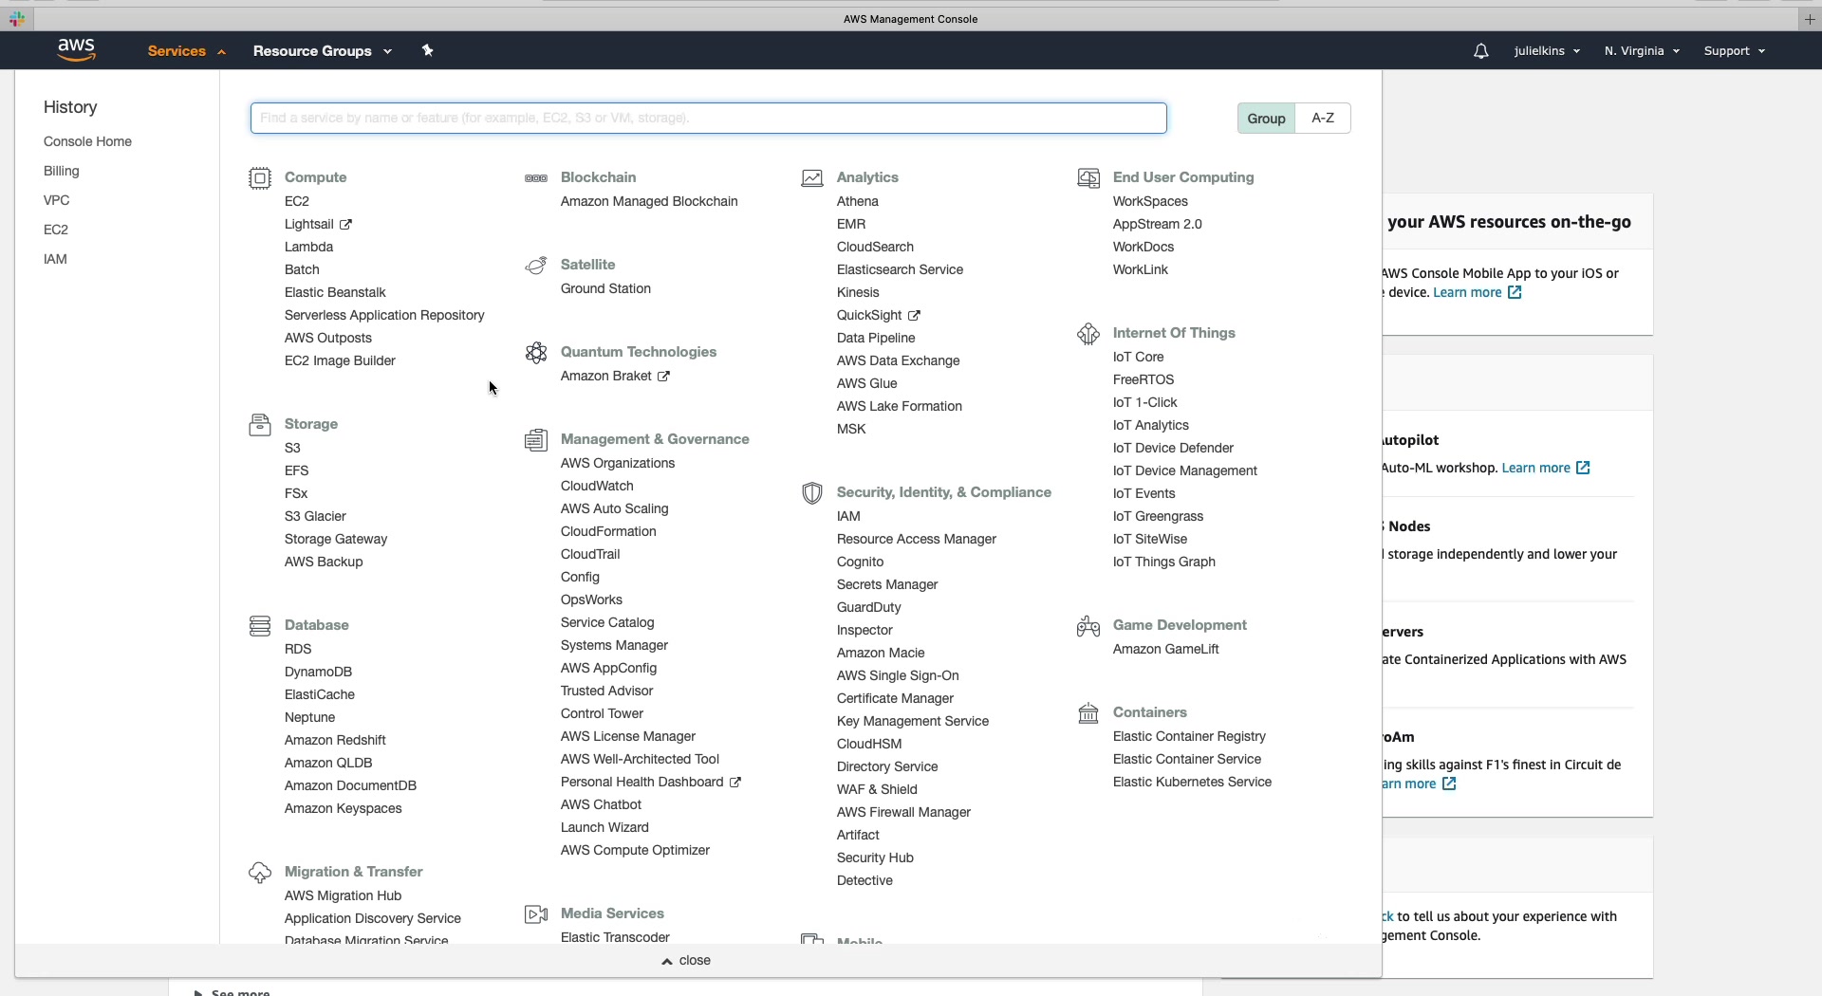Image resolution: width=1822 pixels, height=996 pixels.
Task: Select EC2 in History list
Action: coord(56,231)
